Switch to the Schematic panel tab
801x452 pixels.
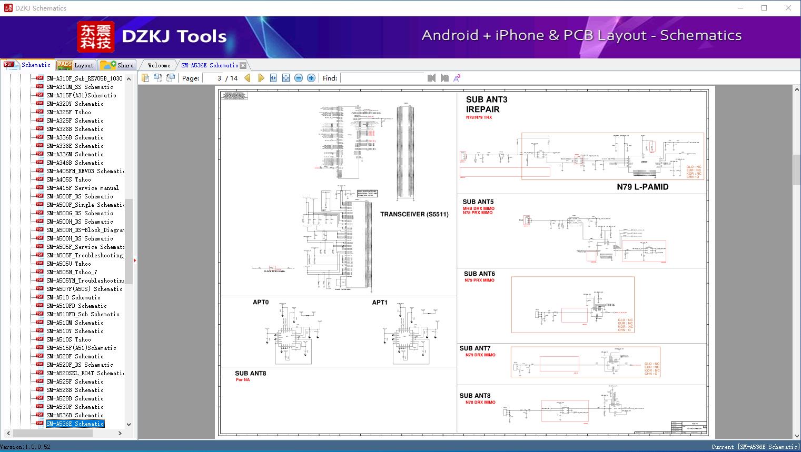[x=28, y=65]
